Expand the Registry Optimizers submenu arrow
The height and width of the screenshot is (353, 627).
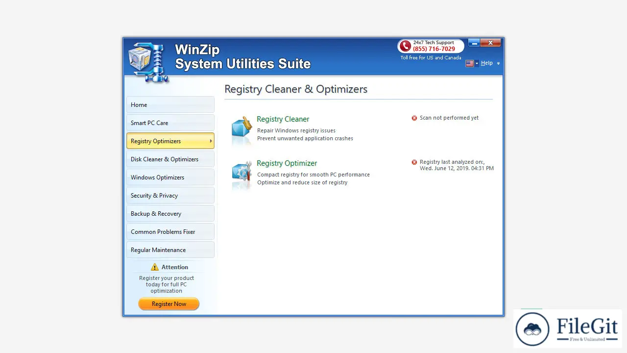click(211, 141)
